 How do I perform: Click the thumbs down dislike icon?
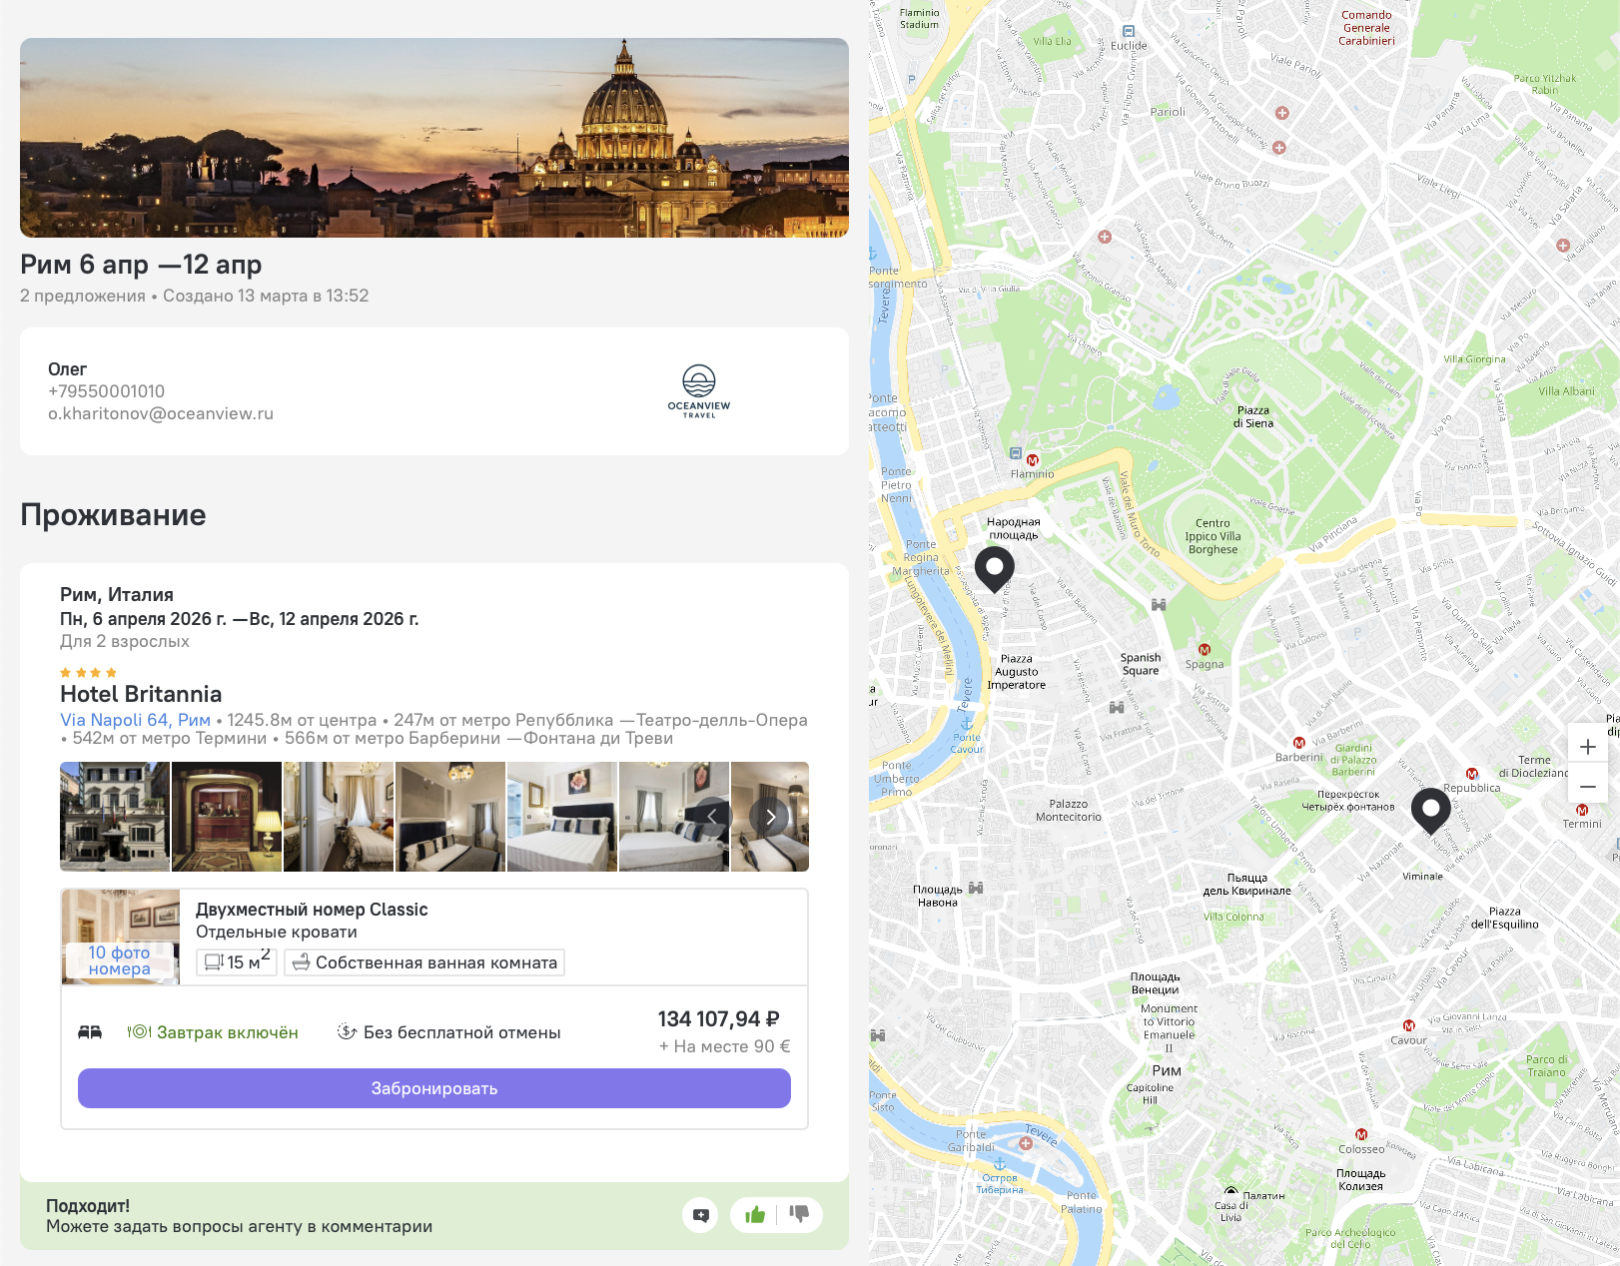(x=799, y=1214)
